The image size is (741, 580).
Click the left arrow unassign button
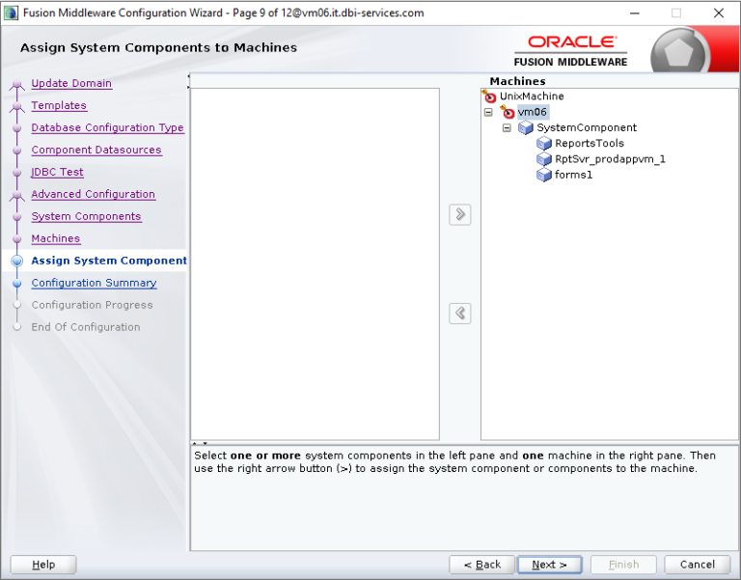(460, 314)
